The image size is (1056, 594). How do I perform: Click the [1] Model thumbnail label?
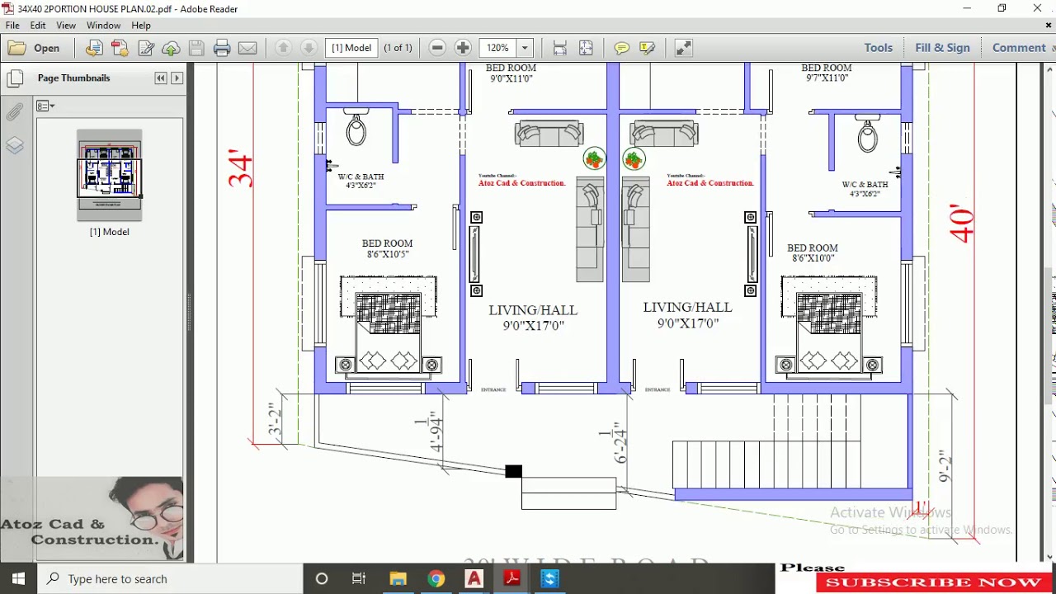(110, 232)
